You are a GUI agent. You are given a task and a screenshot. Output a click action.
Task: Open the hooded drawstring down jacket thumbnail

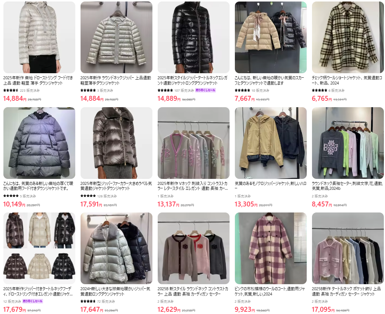point(39,37)
